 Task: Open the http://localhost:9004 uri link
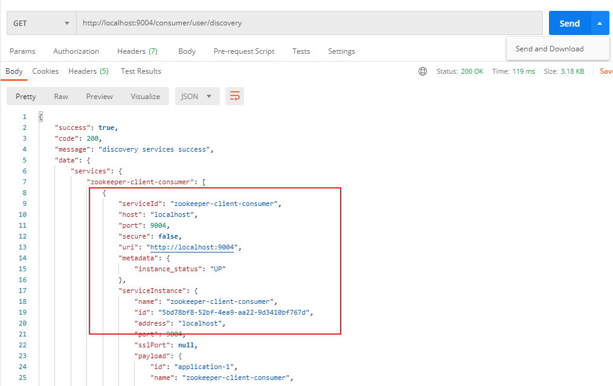tap(192, 247)
